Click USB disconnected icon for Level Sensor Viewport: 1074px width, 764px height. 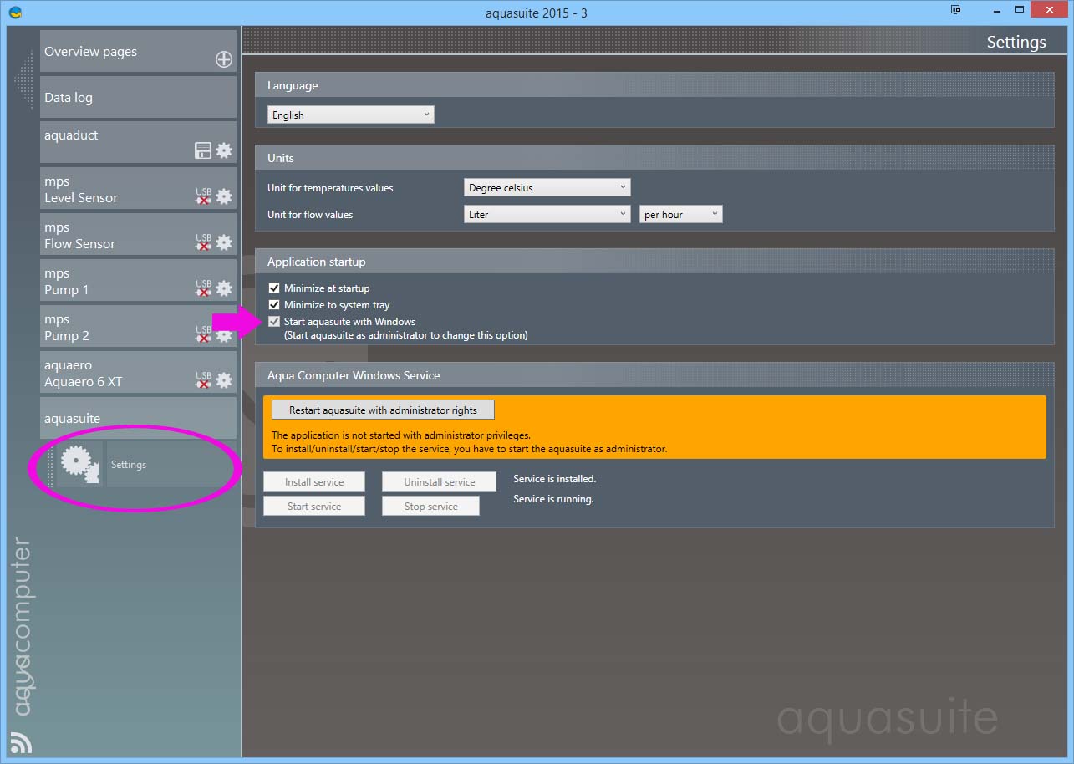203,196
